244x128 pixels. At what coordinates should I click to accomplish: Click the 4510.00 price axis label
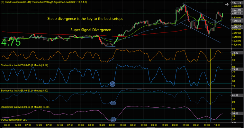click(236, 37)
